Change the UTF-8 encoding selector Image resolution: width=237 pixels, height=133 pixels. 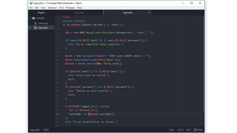[x=180, y=130]
